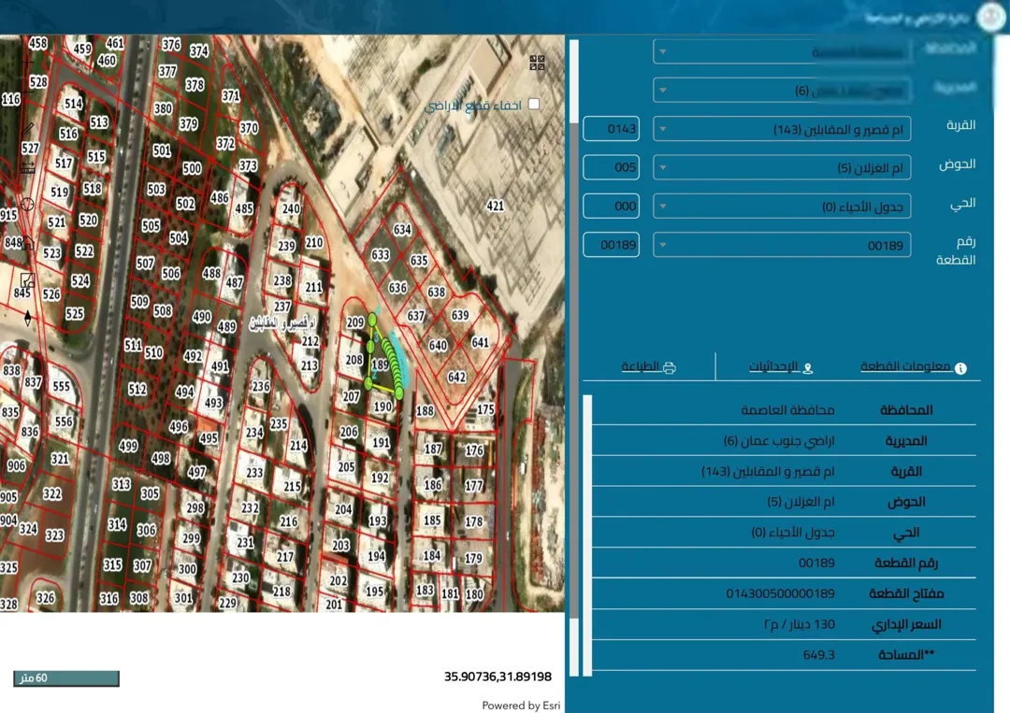The height and width of the screenshot is (713, 1010).
Task: Open the basemap gallery grid icon
Action: (537, 63)
